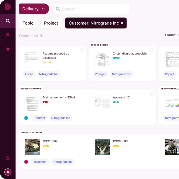The image size is (179, 179).
Task: Remove the Customer: Nitrograde Inc filter
Action: click(x=122, y=23)
